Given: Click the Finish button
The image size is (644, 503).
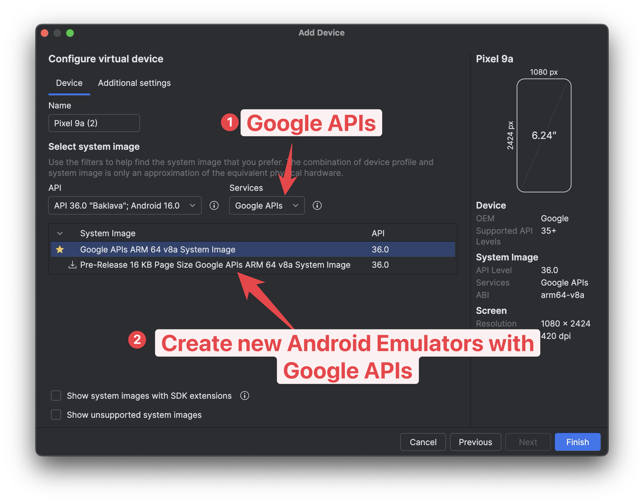Looking at the screenshot, I should pos(577,442).
